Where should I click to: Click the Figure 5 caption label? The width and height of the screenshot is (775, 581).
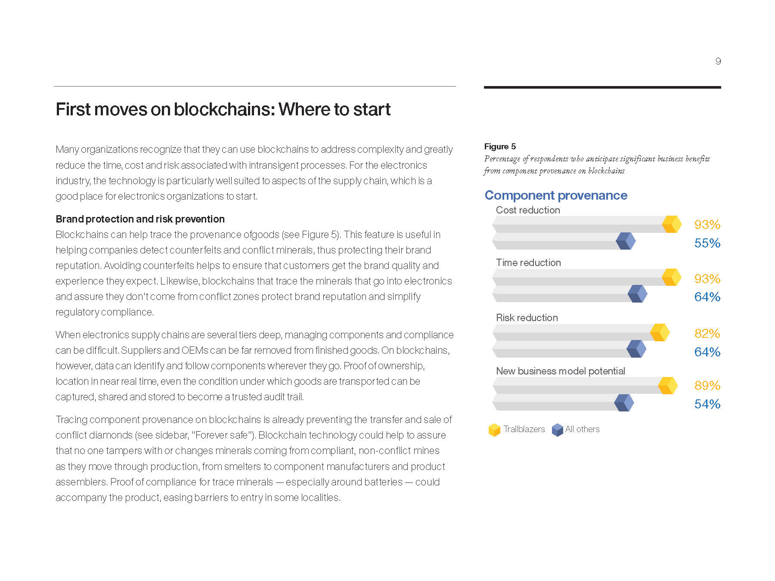click(500, 146)
